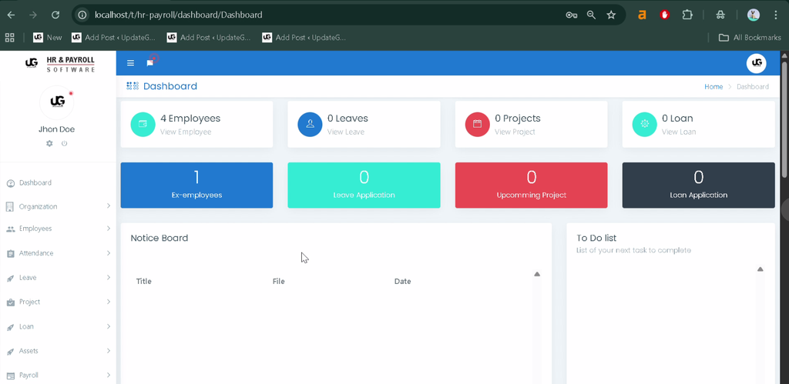The width and height of the screenshot is (789, 384).
Task: Click the teal Loan card gear icon
Action: [645, 124]
